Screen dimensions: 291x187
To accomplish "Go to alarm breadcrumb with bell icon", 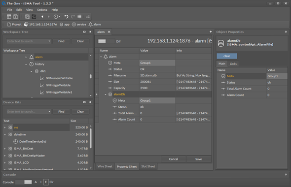I will pyautogui.click(x=95, y=25).
